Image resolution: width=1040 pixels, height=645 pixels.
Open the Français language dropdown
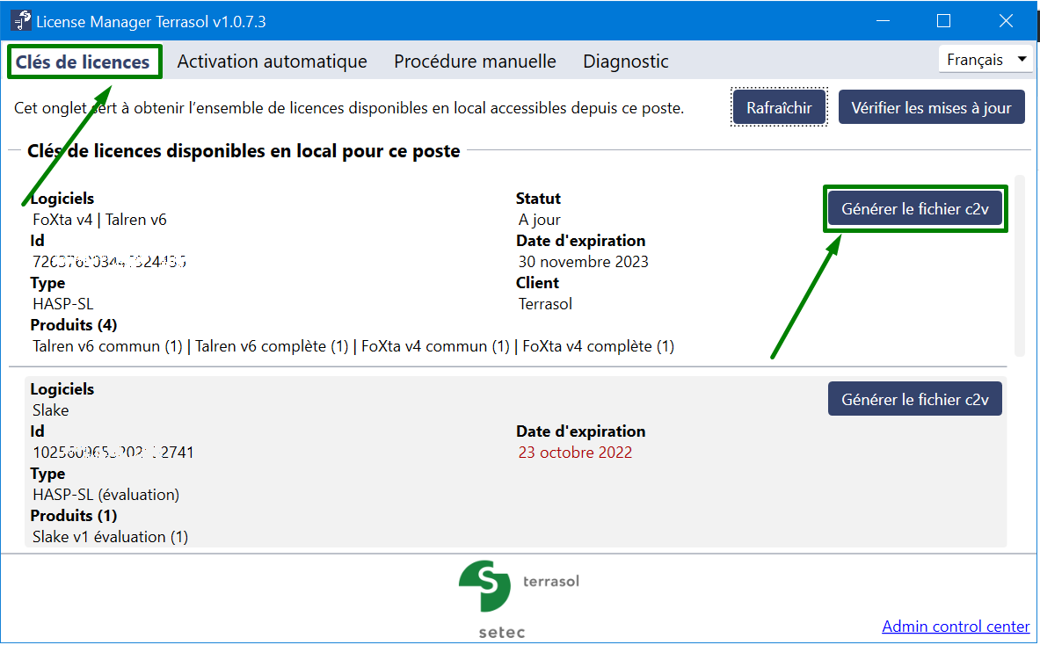tap(985, 60)
